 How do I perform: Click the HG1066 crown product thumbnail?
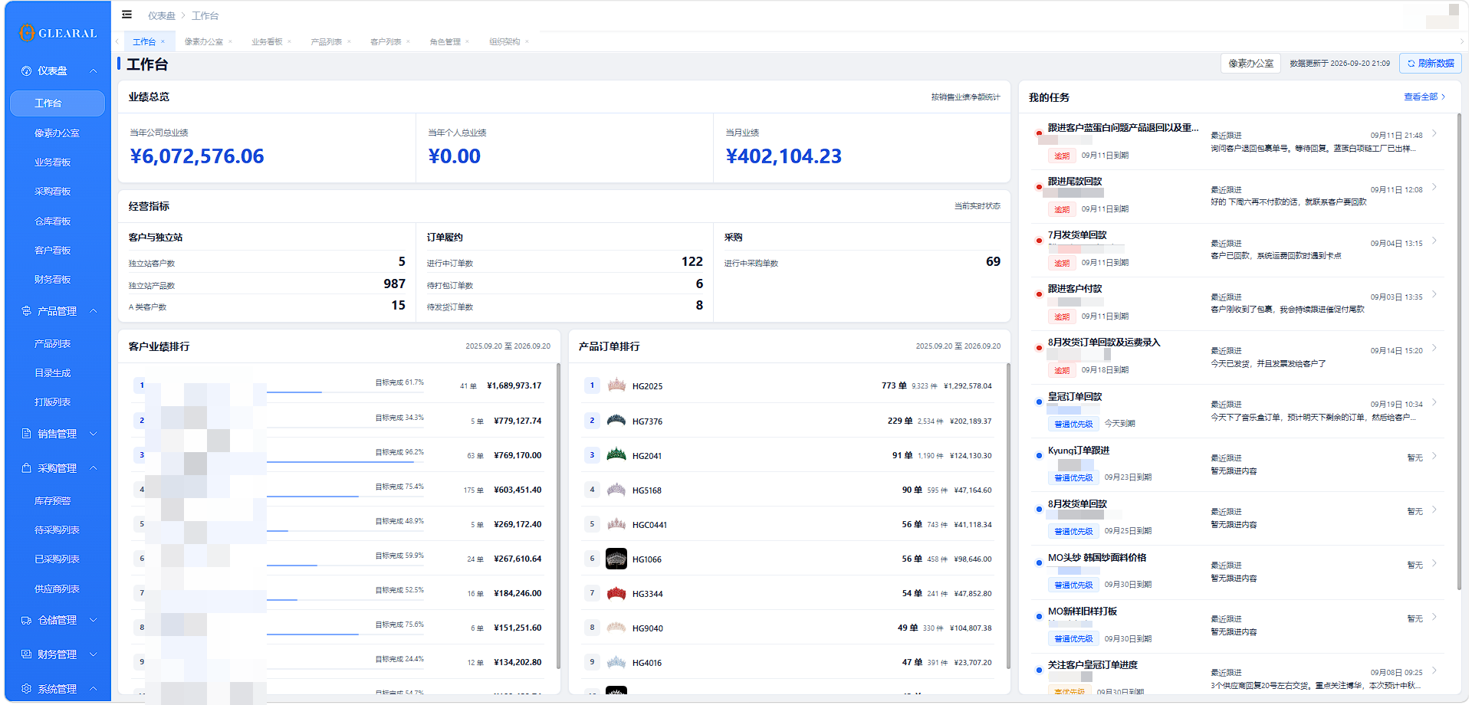click(616, 559)
